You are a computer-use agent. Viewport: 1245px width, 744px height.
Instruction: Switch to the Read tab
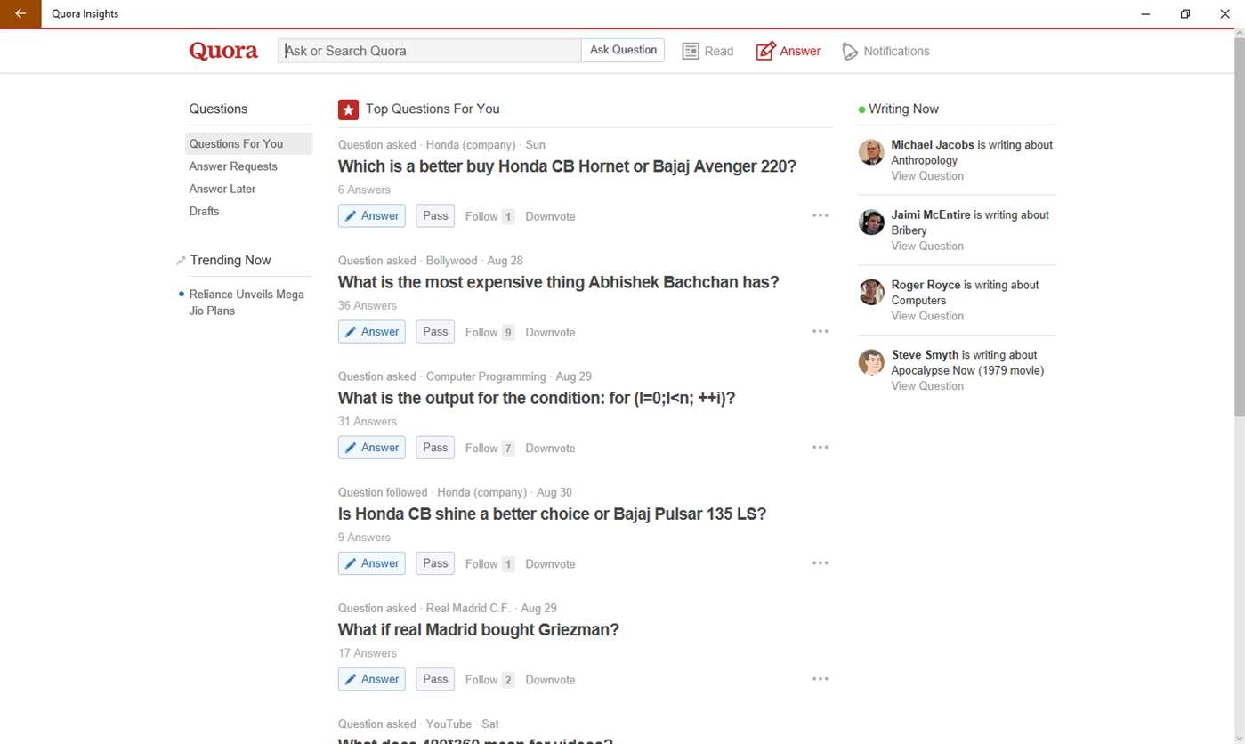coord(707,52)
